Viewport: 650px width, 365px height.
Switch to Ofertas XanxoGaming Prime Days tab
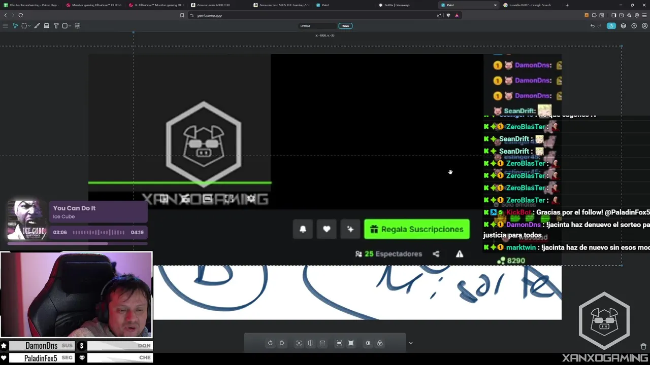click(x=30, y=5)
